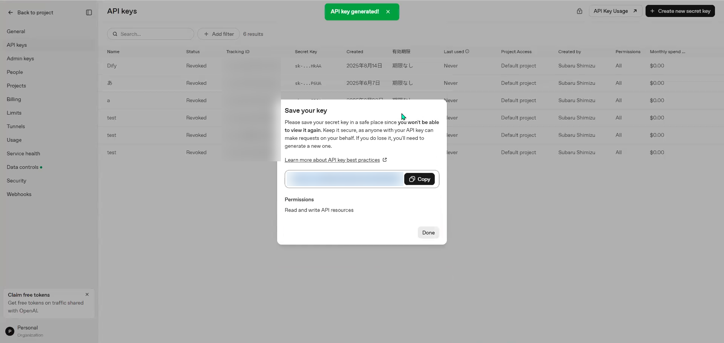
Task: View Service health page
Action: tap(23, 153)
